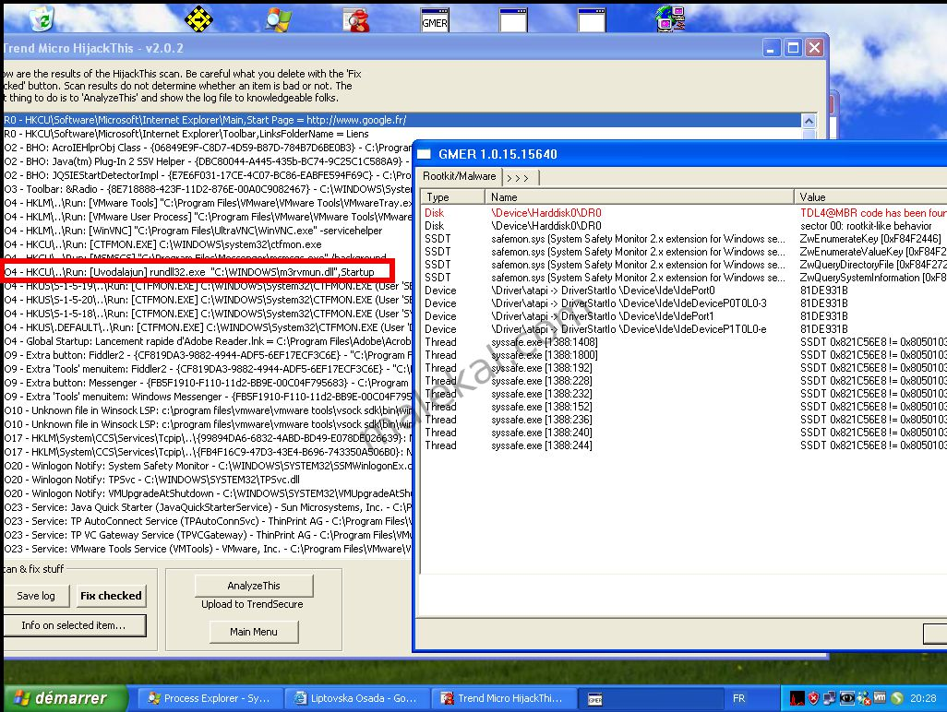Screen dimensions: 947x712
Task: Click the Save log button
Action: [x=36, y=596]
